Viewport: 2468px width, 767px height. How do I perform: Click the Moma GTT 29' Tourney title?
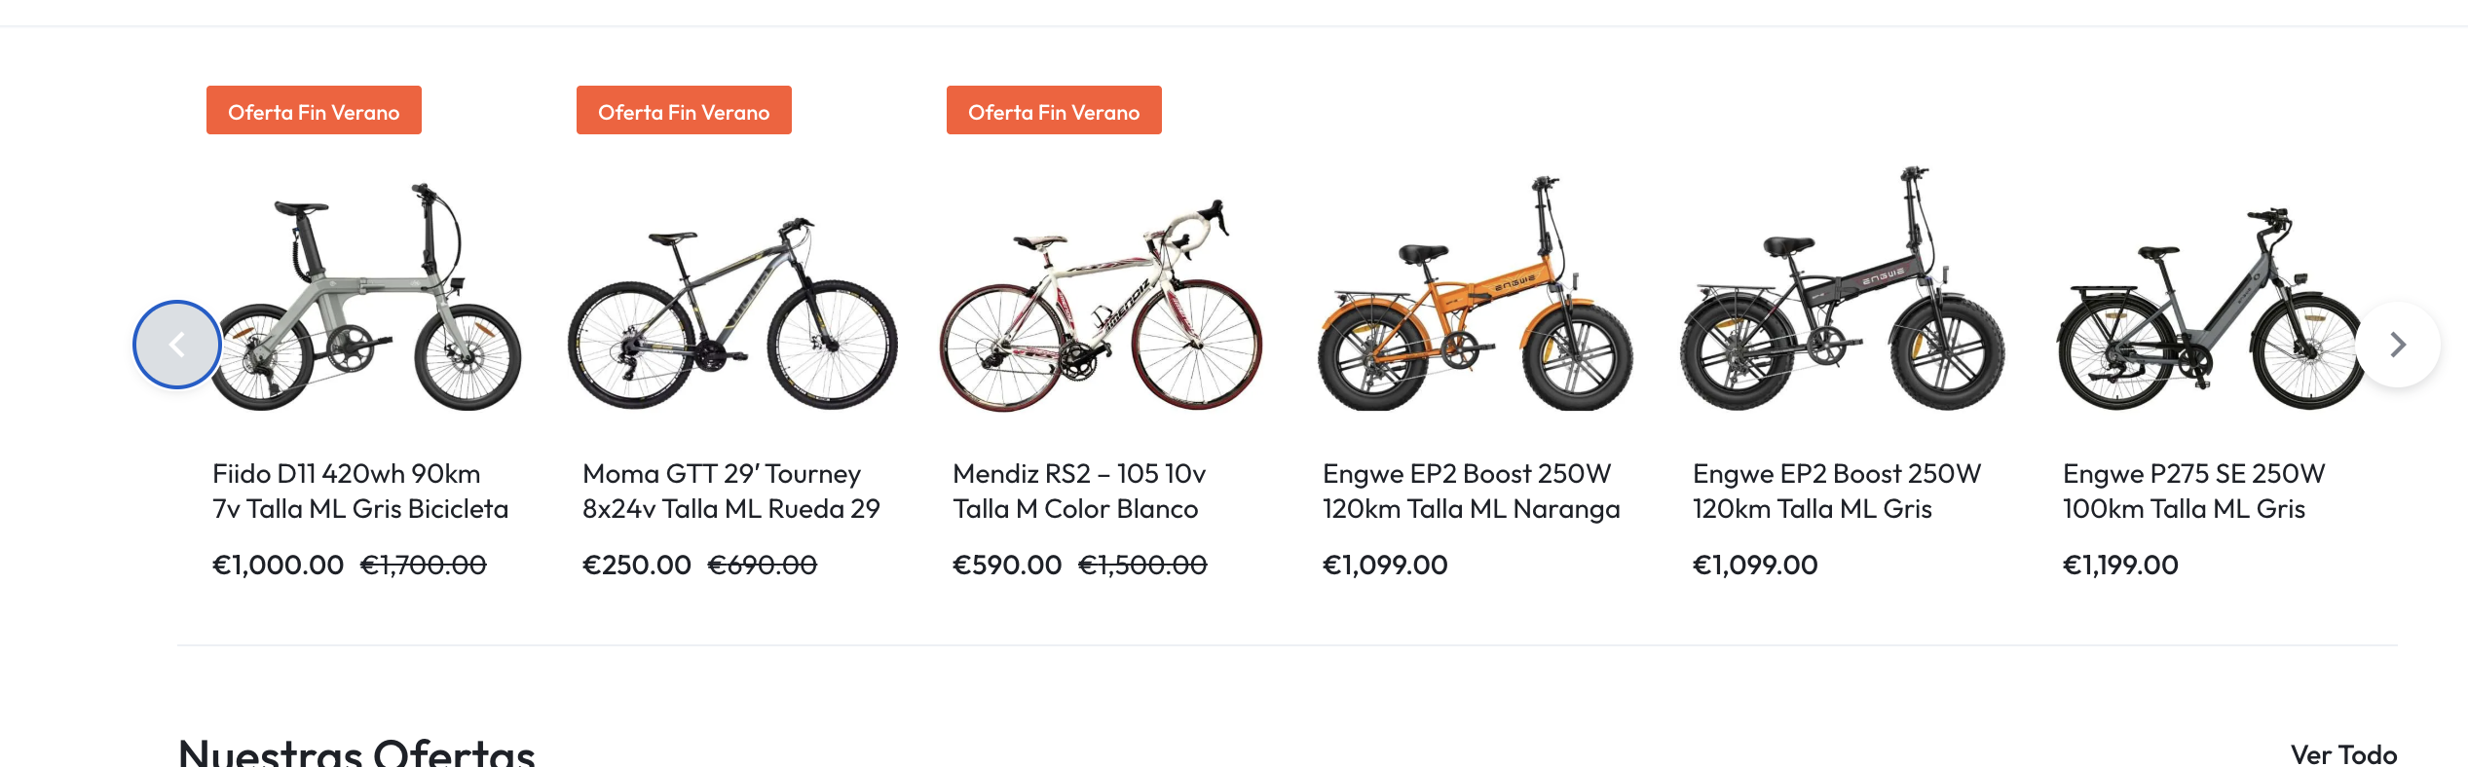(x=730, y=491)
